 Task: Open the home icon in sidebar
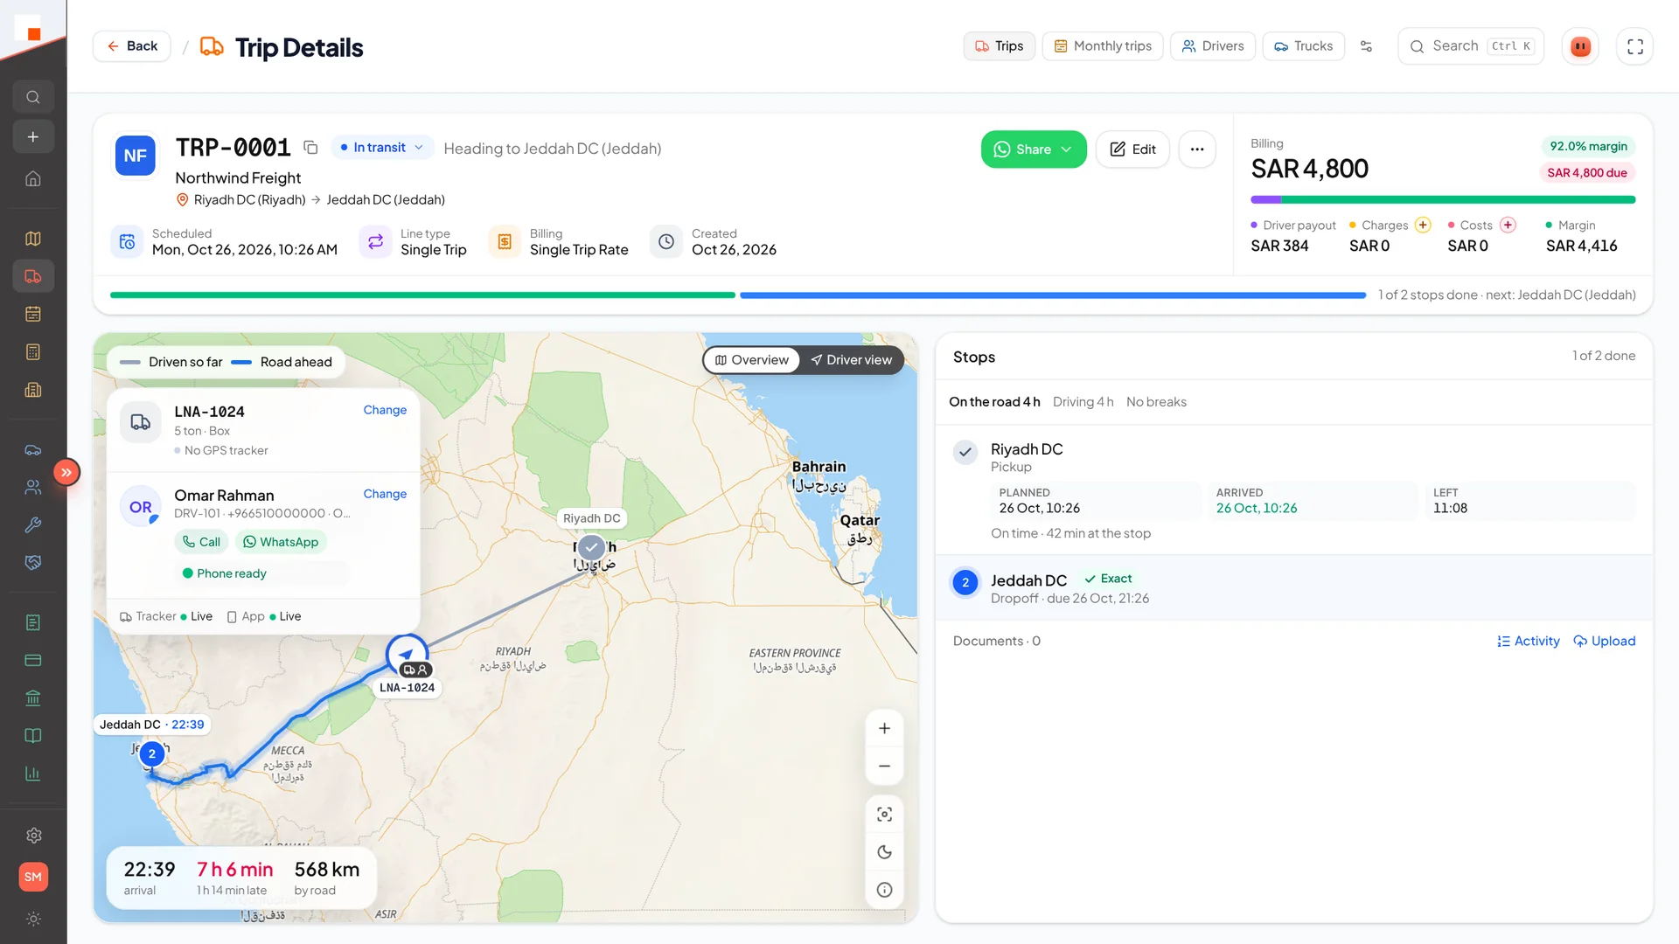tap(33, 179)
